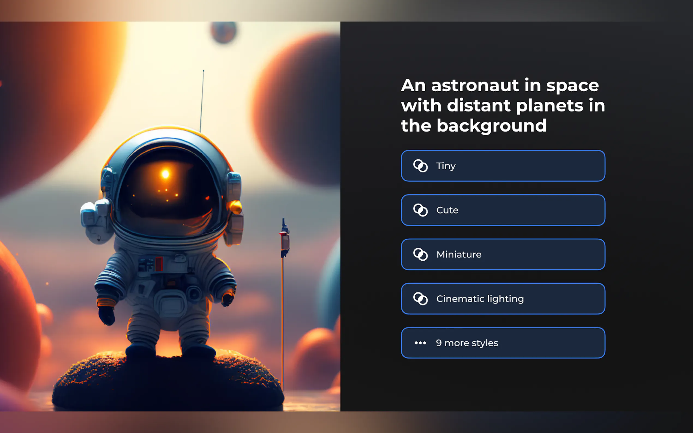Viewport: 693px width, 433px height.
Task: Click the astronaut prompt heading text
Action: pyautogui.click(x=503, y=105)
